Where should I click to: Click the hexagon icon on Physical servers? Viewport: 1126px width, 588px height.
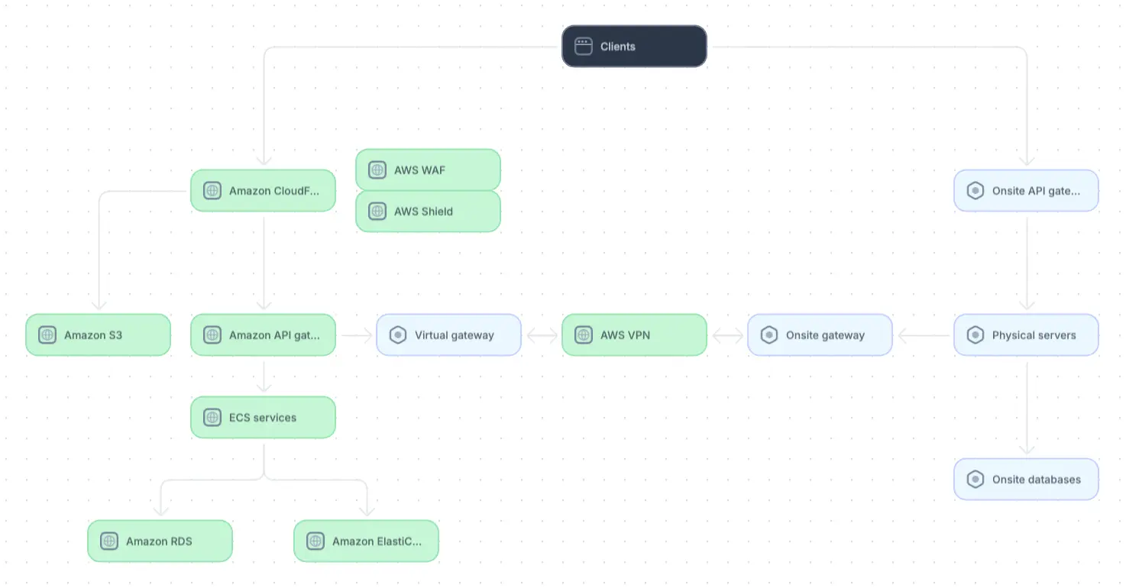coord(976,335)
